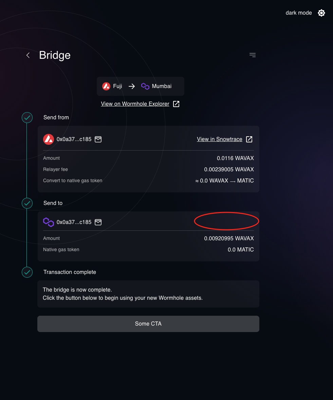Viewport: 333px width, 400px height.
Task: Click the arrow between Fuji and Mumbai
Action: (x=132, y=86)
